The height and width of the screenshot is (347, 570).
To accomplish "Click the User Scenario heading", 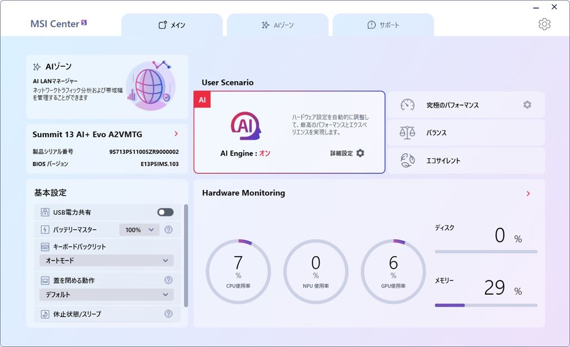I will 228,82.
